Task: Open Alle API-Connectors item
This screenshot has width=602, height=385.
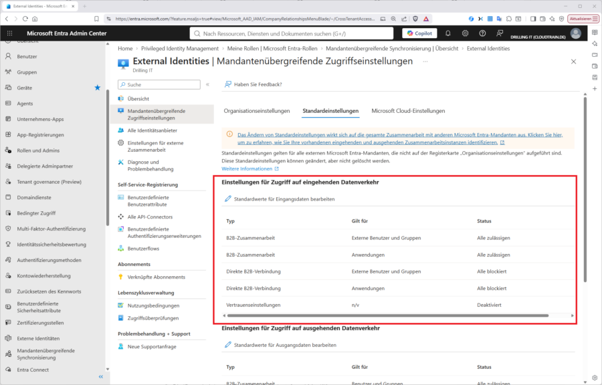Action: pos(150,217)
